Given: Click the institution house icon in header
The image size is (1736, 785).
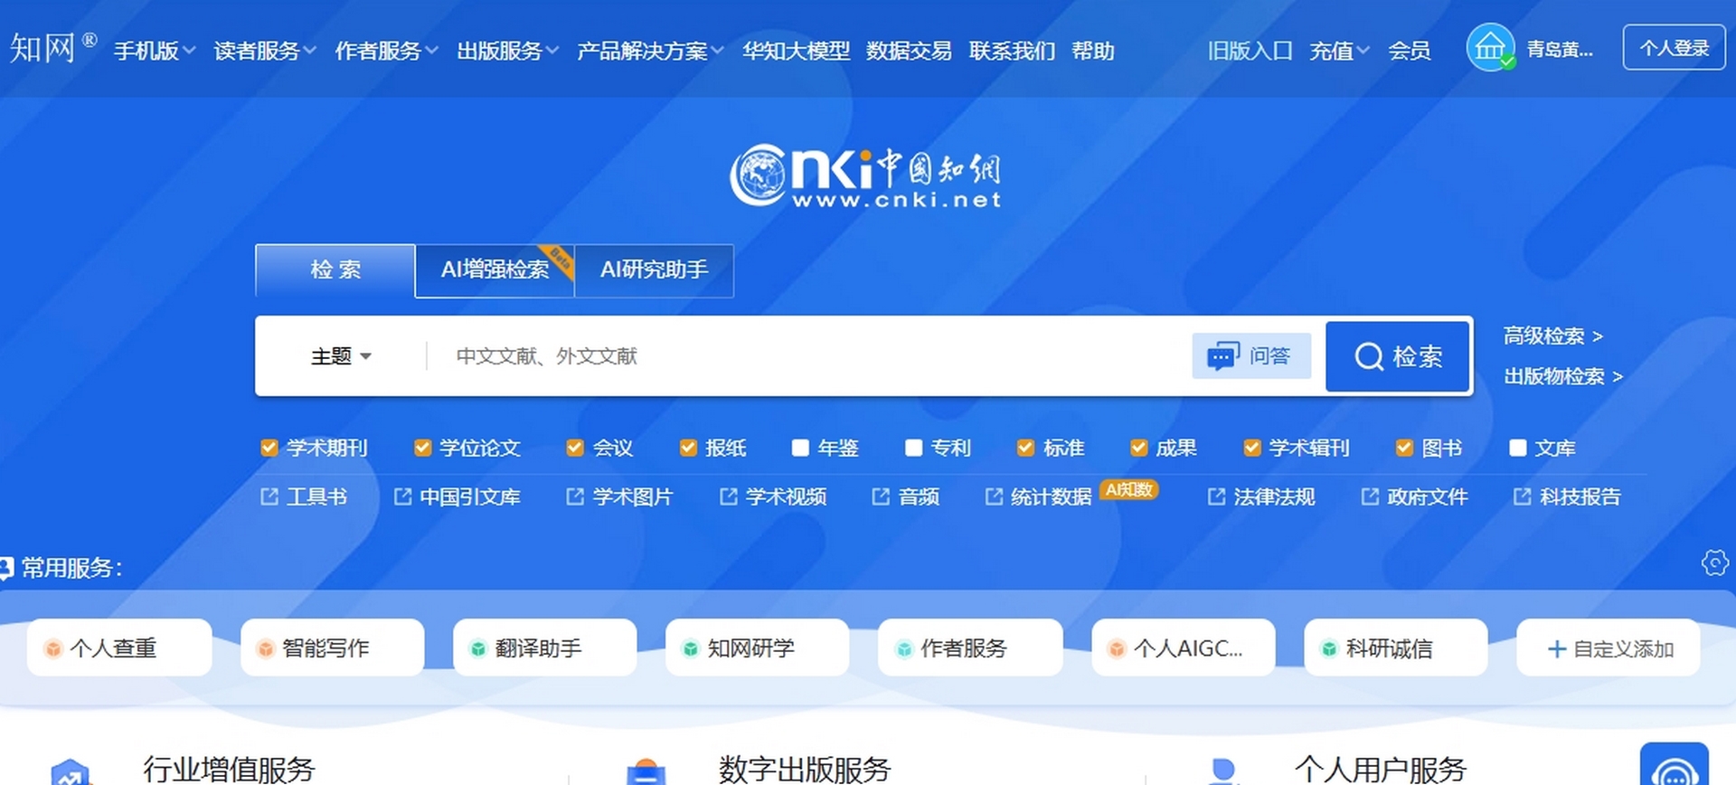Looking at the screenshot, I should 1489,48.
